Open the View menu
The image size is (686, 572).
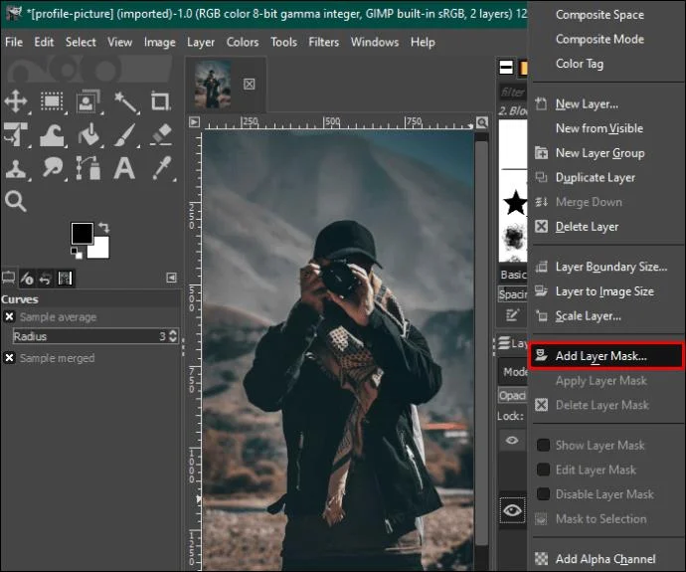120,42
